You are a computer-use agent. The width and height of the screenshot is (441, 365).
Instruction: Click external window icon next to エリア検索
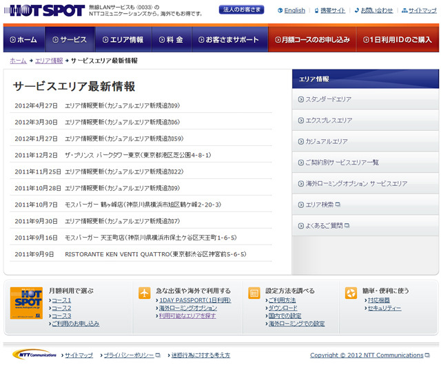point(338,205)
